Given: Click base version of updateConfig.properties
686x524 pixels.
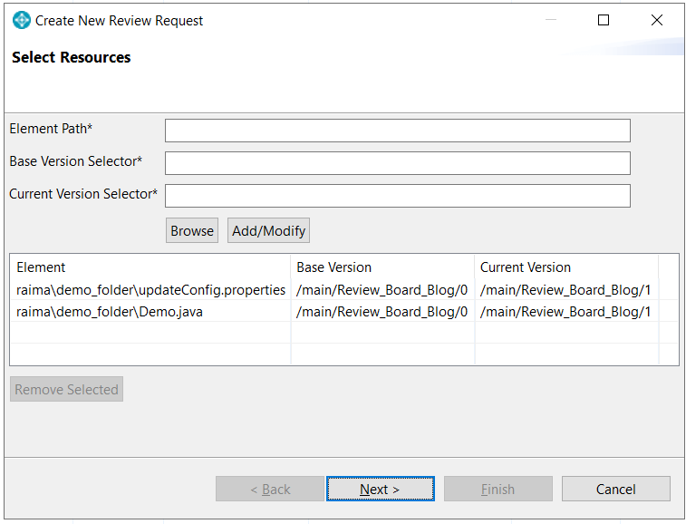Looking at the screenshot, I should [382, 290].
